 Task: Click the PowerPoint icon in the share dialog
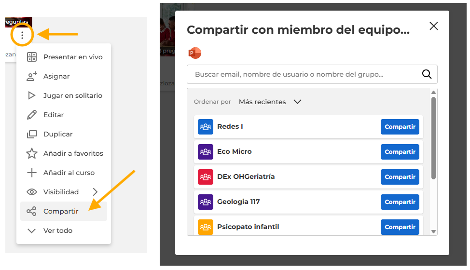[x=195, y=53]
